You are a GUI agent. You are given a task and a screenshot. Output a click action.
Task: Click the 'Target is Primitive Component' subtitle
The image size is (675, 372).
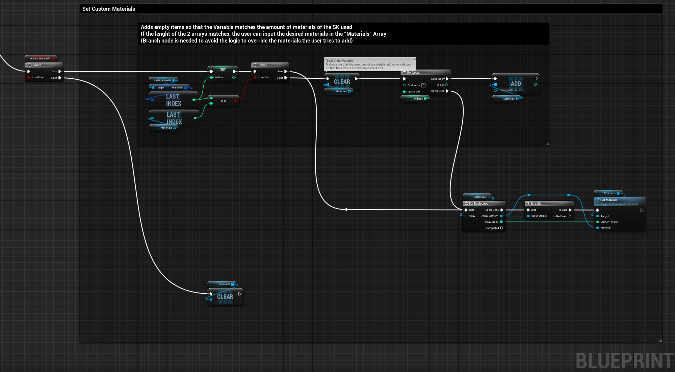[619, 204]
